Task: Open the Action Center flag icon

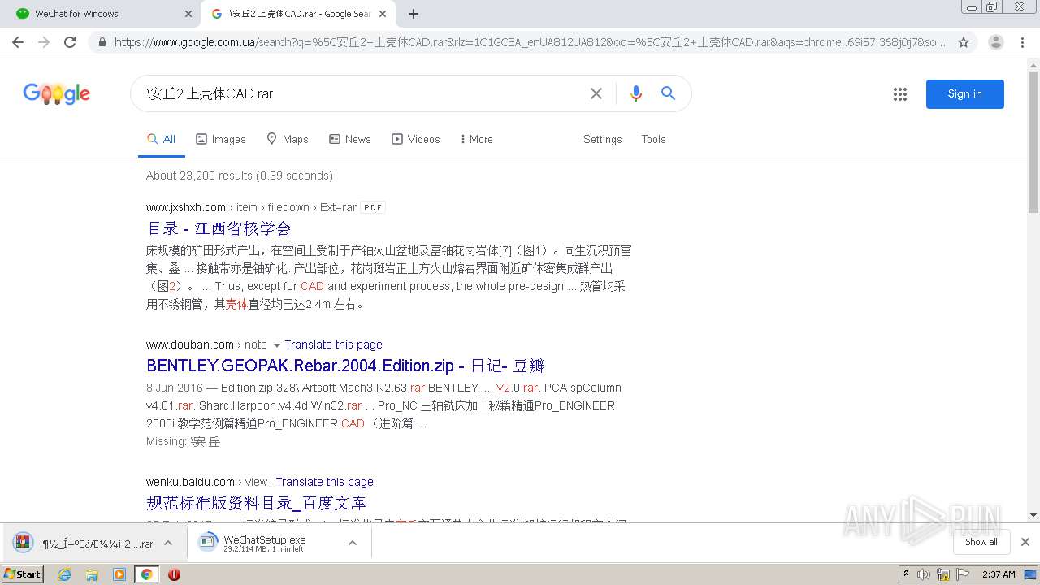Action: click(x=963, y=574)
